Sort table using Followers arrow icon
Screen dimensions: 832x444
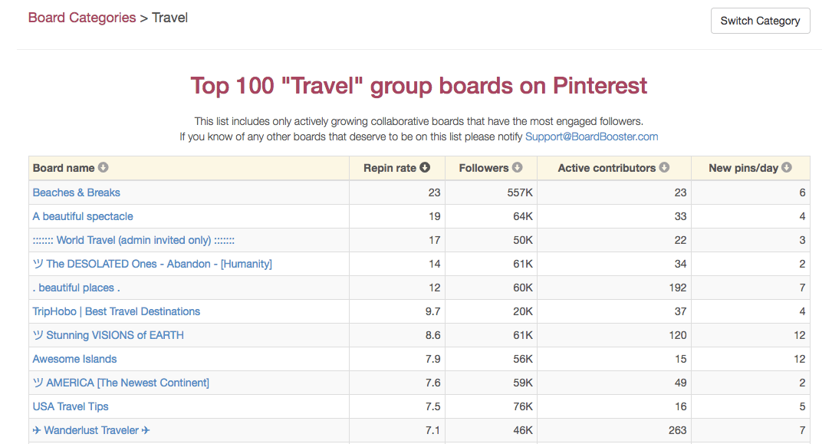pos(518,168)
